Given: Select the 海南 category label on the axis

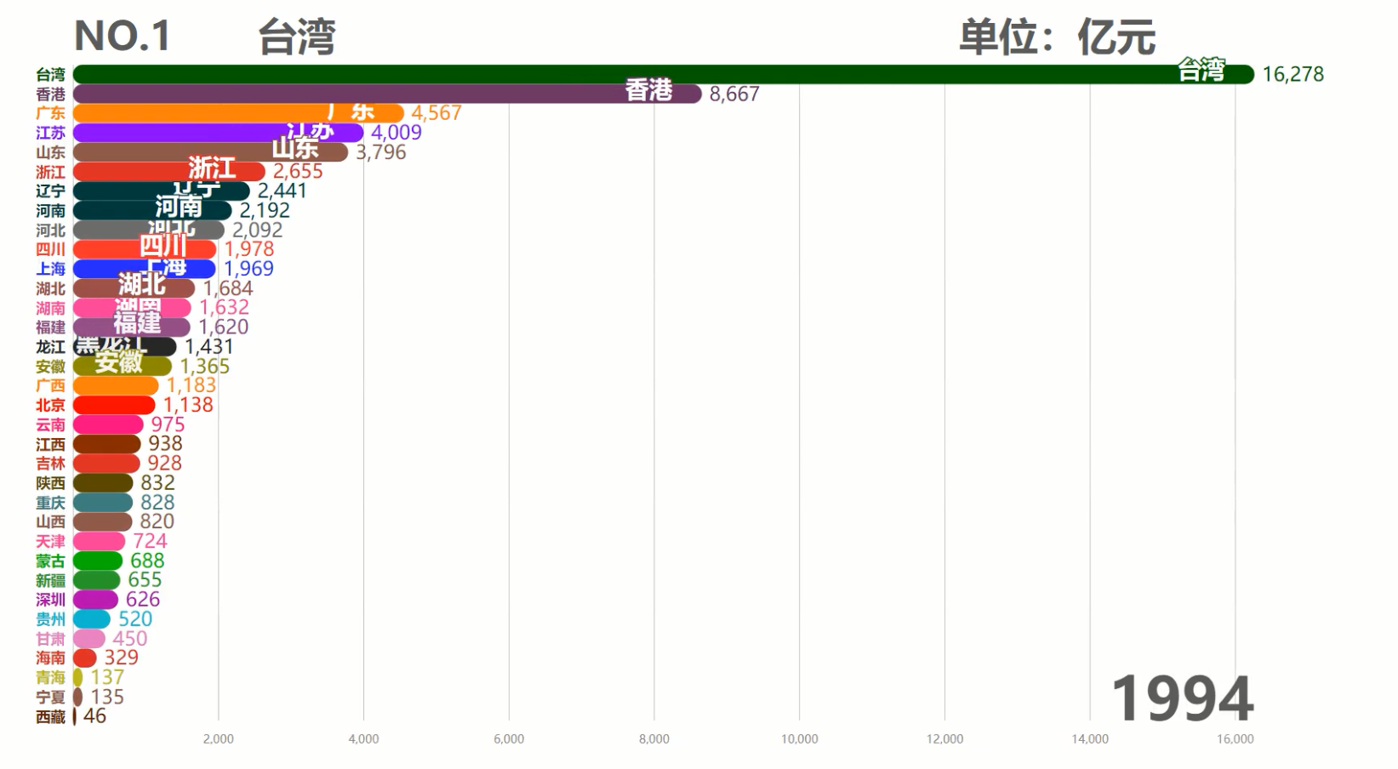Looking at the screenshot, I should (x=50, y=658).
